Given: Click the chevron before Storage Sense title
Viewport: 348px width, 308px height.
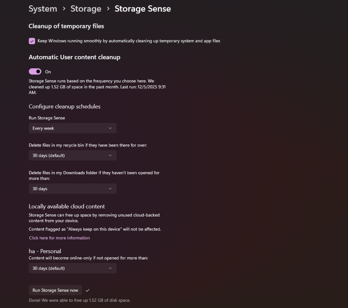Looking at the screenshot, I should [108, 9].
